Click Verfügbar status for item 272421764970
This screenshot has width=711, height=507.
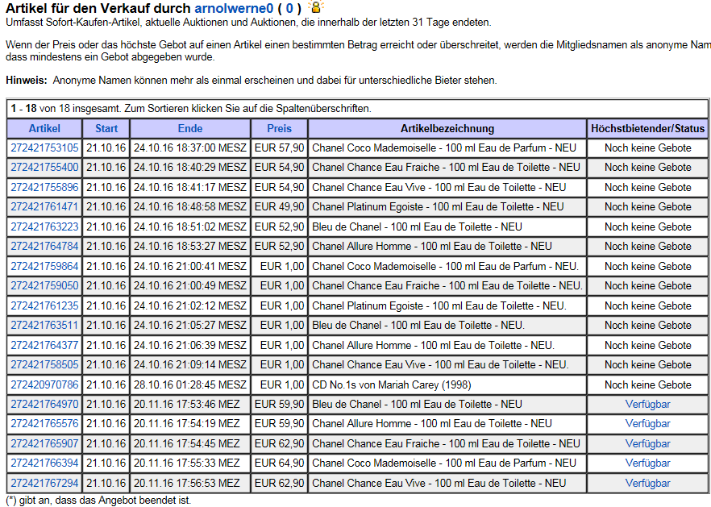tap(647, 404)
